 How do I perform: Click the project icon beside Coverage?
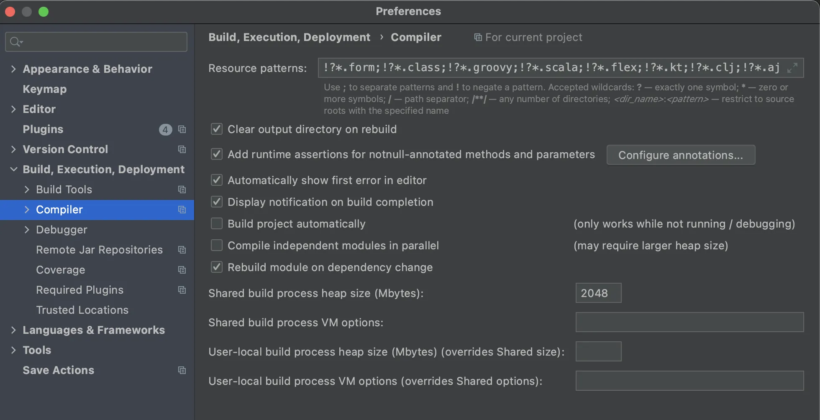point(182,270)
